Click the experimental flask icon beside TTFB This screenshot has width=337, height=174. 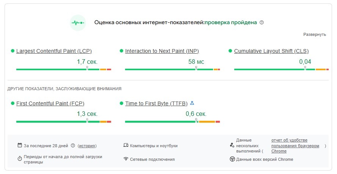192,103
